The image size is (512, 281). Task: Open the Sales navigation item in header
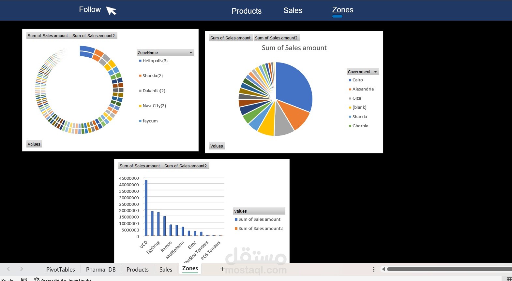(293, 10)
